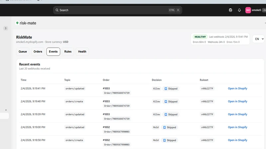This screenshot has width=266, height=149.
Task: Click Order/7089567990003 ID in 9:18:58 PM row
Action: point(117,145)
